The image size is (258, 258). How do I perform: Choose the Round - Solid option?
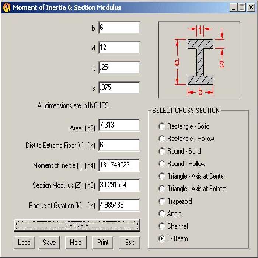point(179,151)
